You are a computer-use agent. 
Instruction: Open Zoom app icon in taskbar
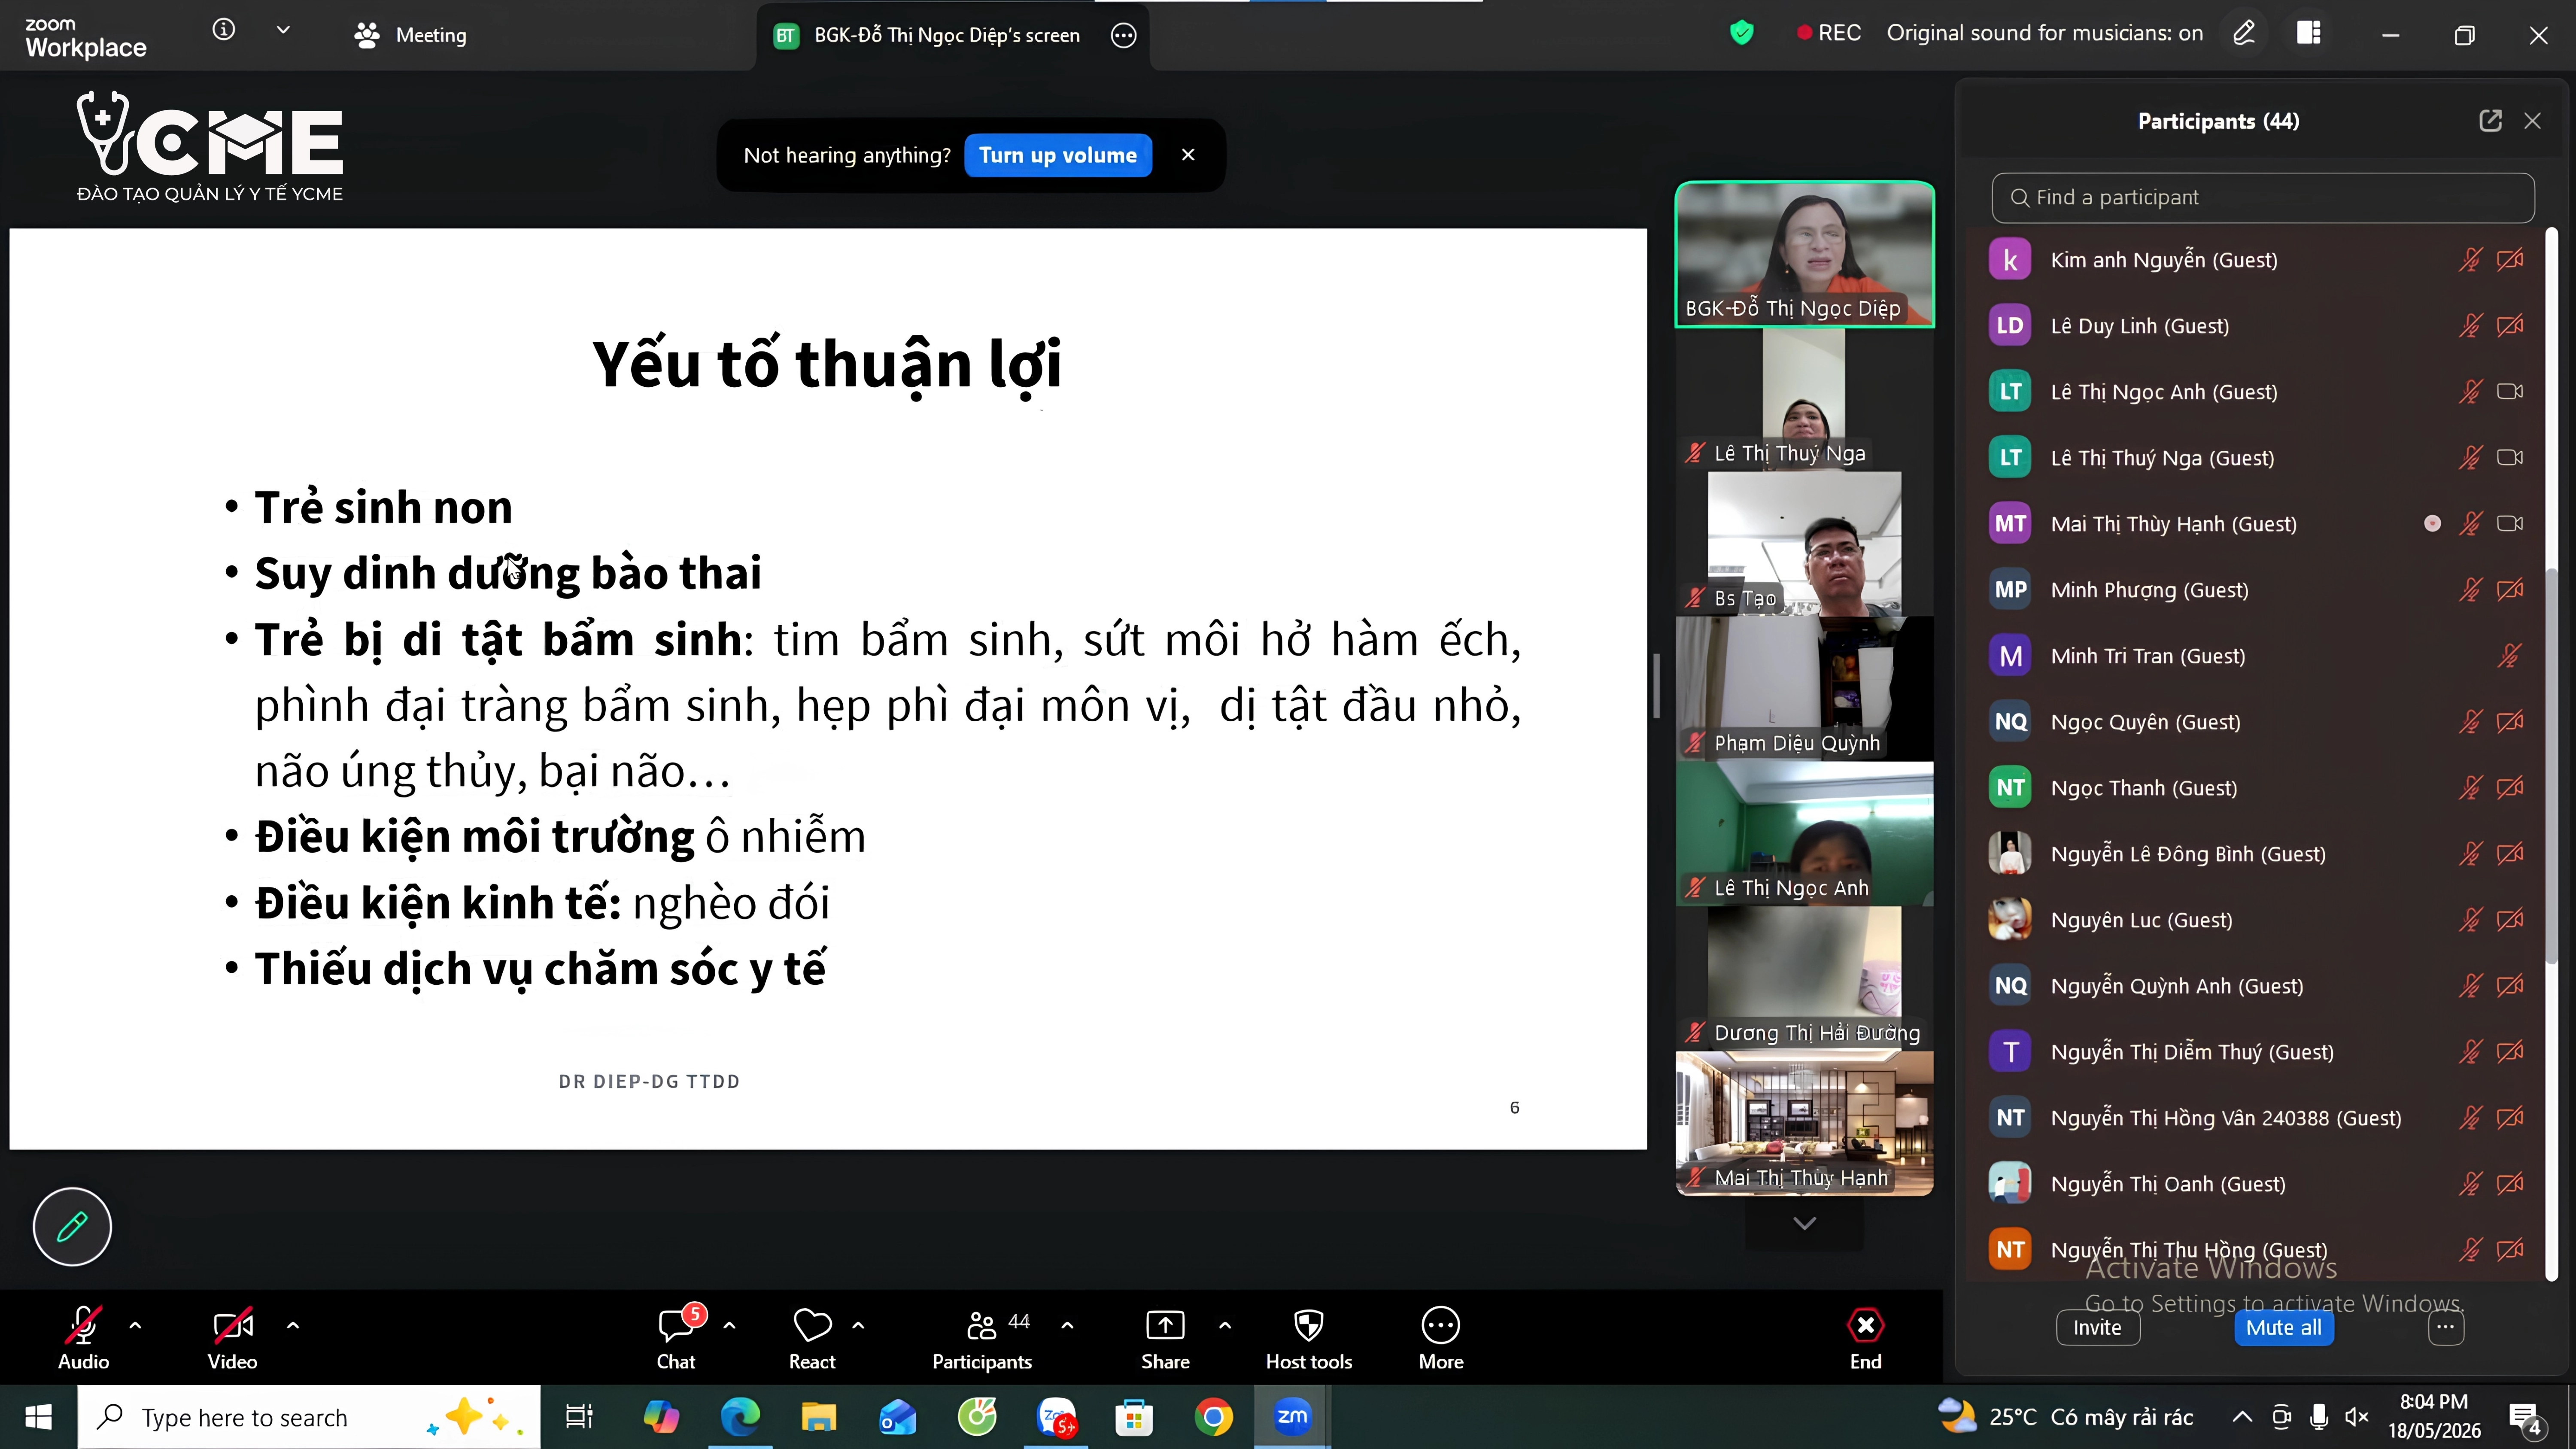pos(1292,1417)
